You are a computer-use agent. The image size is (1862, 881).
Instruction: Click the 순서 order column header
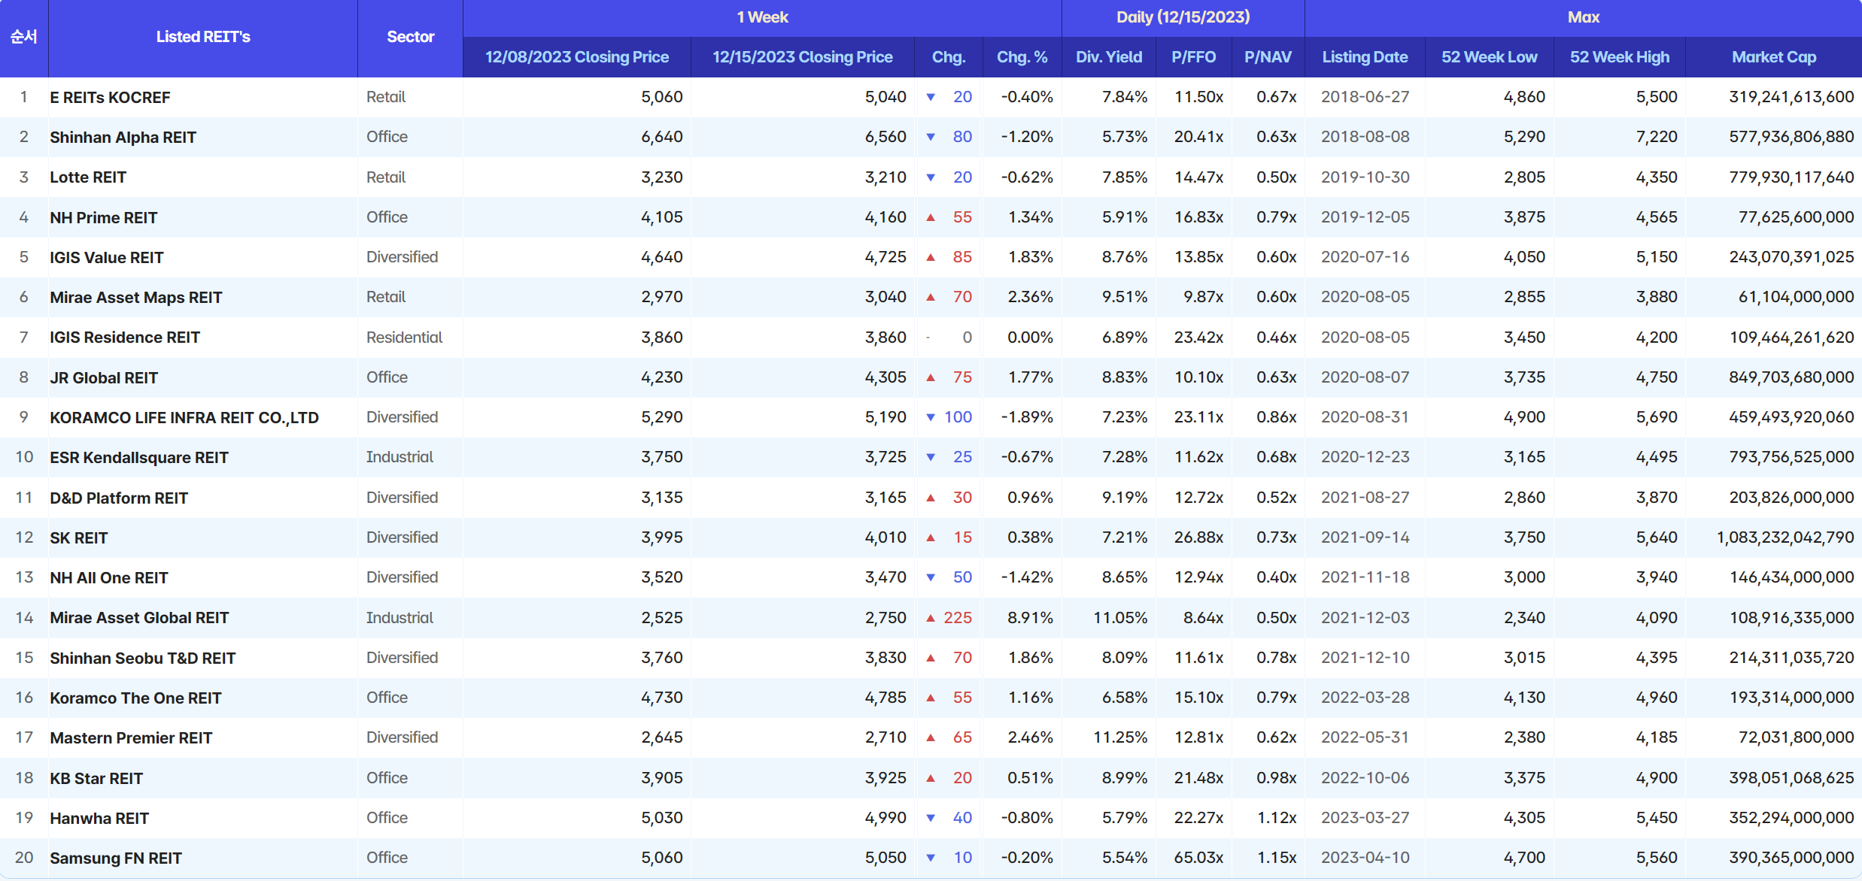(24, 37)
